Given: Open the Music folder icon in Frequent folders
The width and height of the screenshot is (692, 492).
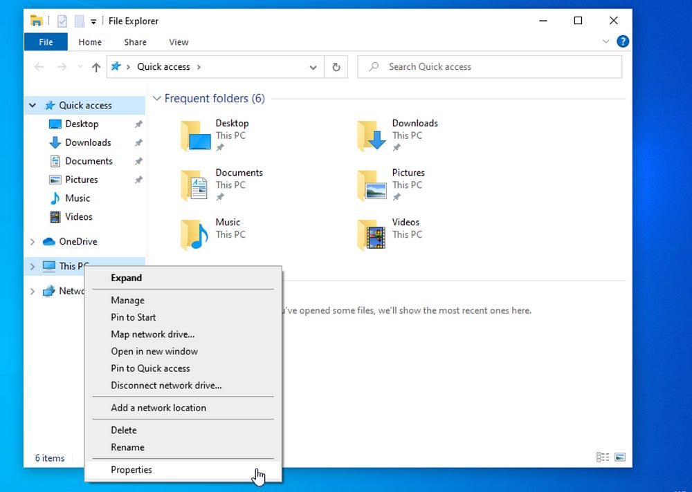Looking at the screenshot, I should (194, 234).
